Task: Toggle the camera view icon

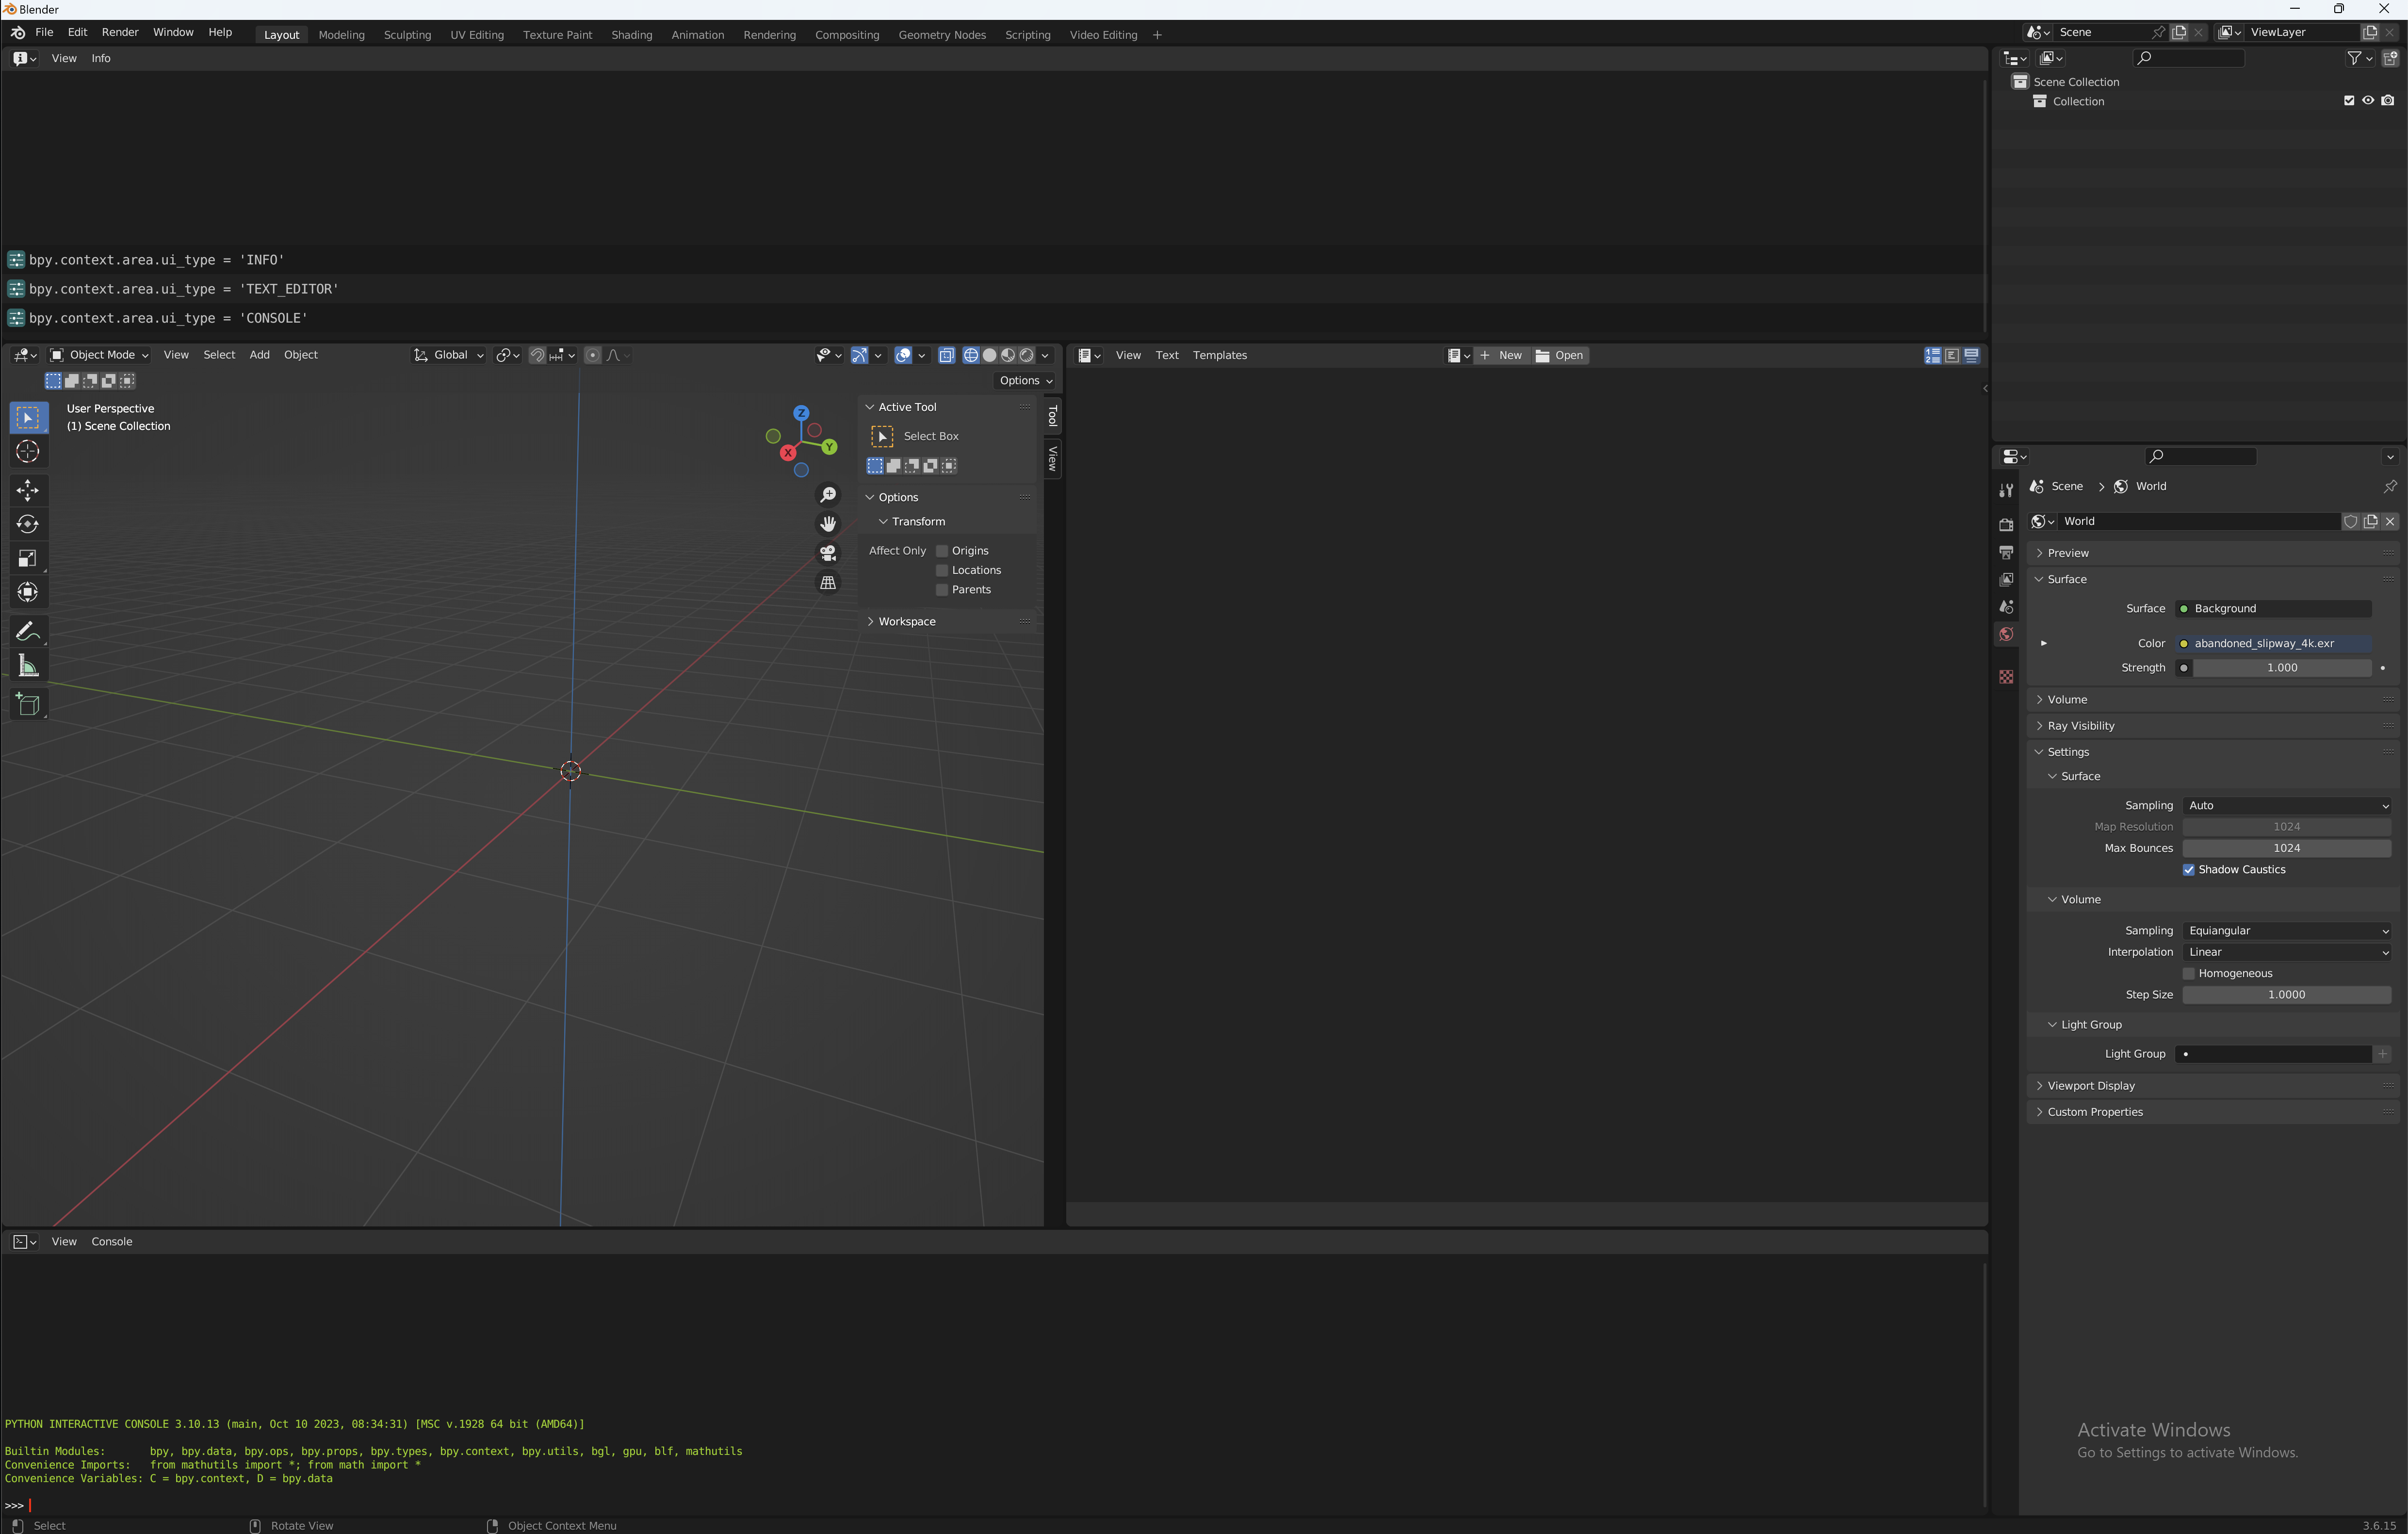Action: coord(828,553)
